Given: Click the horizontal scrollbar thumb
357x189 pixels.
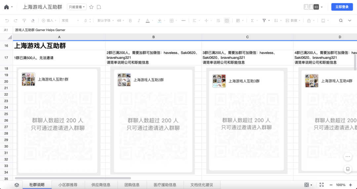Looking at the screenshot, I should click(x=73, y=178).
